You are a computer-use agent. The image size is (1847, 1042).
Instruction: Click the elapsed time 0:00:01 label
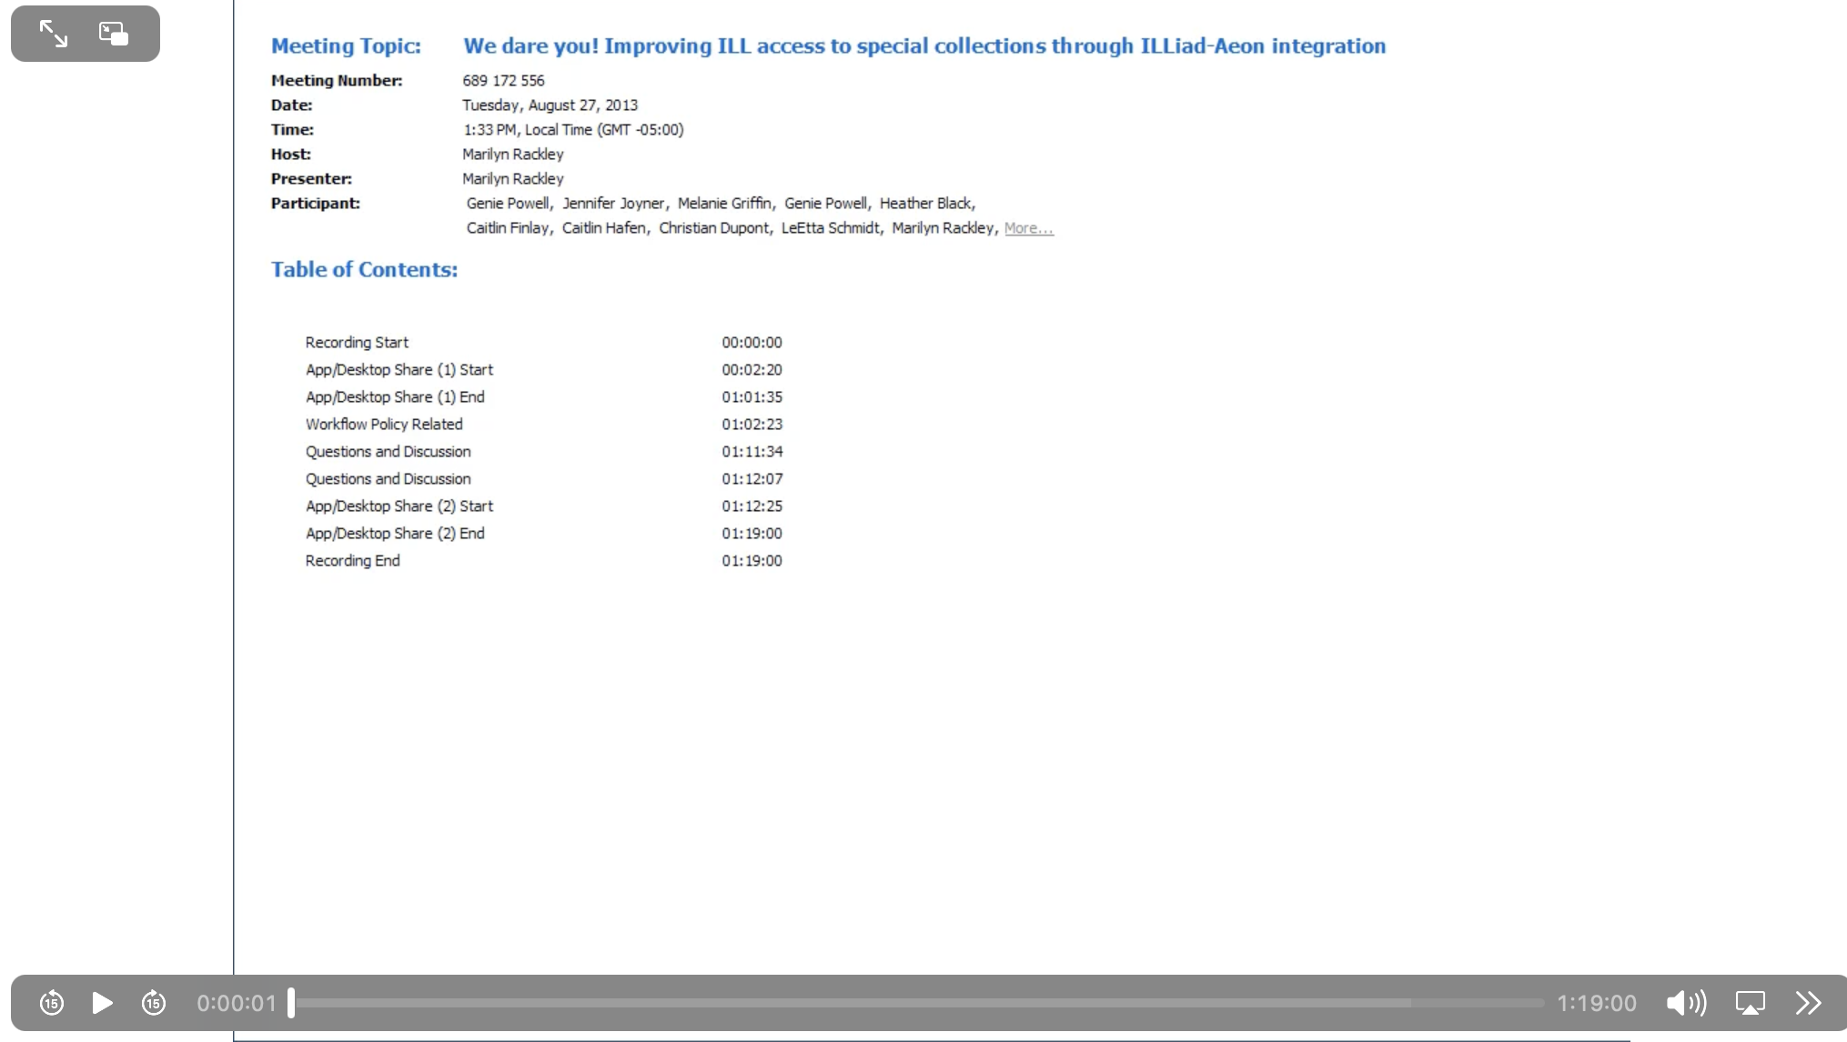(x=236, y=1003)
